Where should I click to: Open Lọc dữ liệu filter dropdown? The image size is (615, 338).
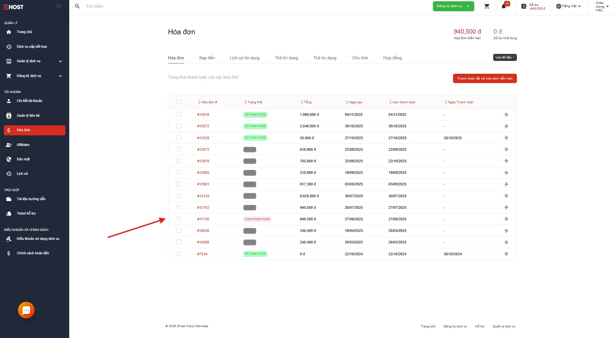click(x=505, y=57)
